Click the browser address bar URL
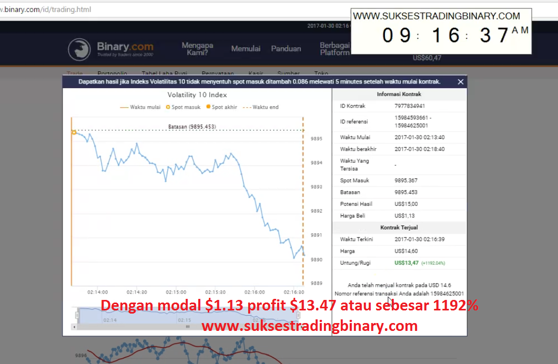Image resolution: width=558 pixels, height=364 pixels. tap(46, 9)
